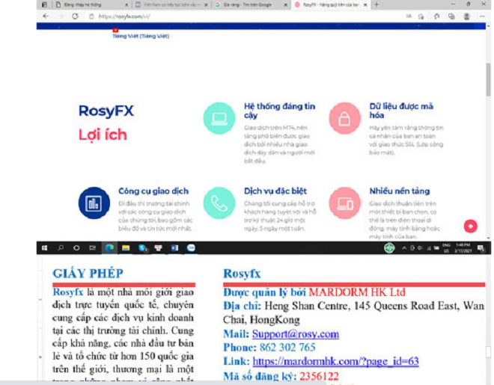Select the RosyFX browser tab
Image resolution: width=494 pixels, height=385 pixels.
click(330, 4)
